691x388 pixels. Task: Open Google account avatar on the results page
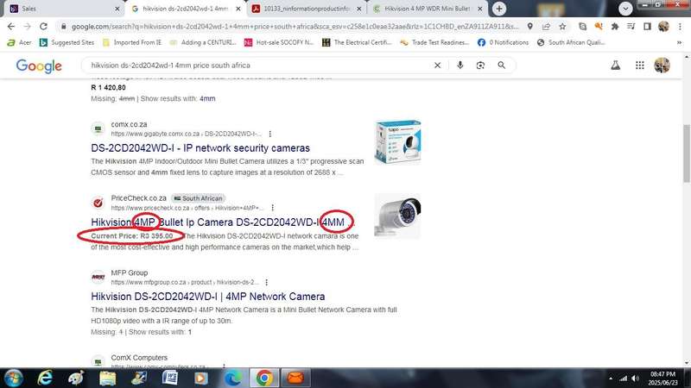pyautogui.click(x=662, y=66)
